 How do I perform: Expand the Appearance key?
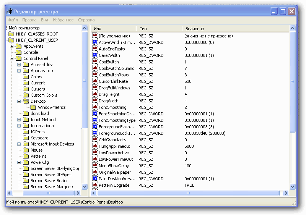point(19,71)
